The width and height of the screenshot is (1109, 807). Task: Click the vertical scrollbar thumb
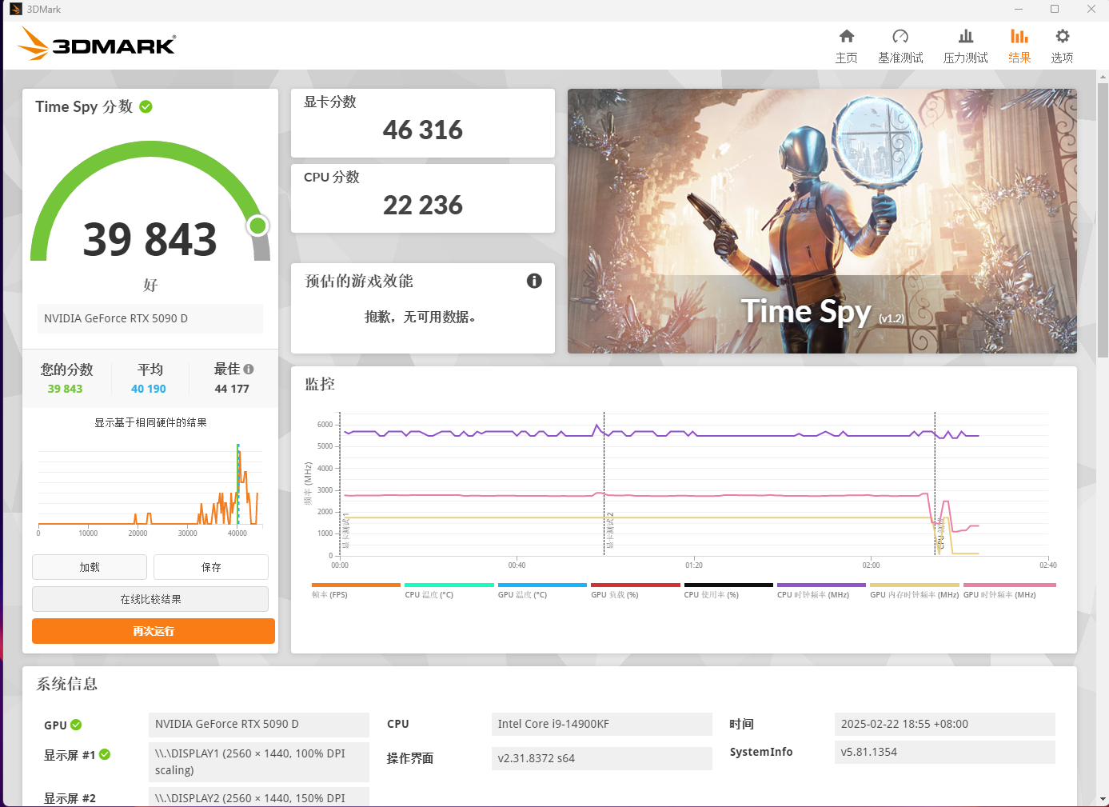[x=1103, y=219]
